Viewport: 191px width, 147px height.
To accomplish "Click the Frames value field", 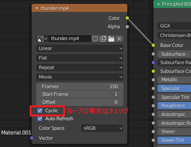I will click(x=80, y=87).
